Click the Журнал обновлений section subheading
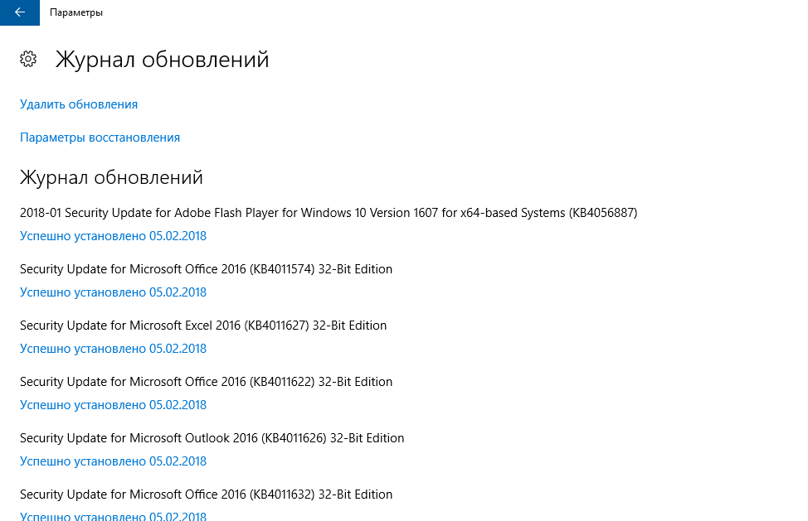Screen dimensions: 808x521 111,177
